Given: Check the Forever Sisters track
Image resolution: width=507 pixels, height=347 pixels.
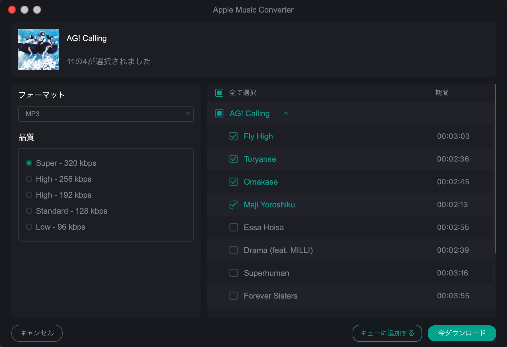Looking at the screenshot, I should click(234, 296).
